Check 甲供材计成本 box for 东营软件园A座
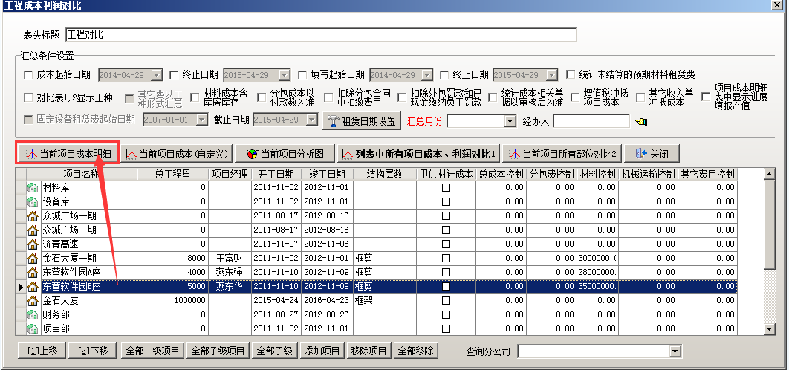789x370 pixels. [446, 273]
